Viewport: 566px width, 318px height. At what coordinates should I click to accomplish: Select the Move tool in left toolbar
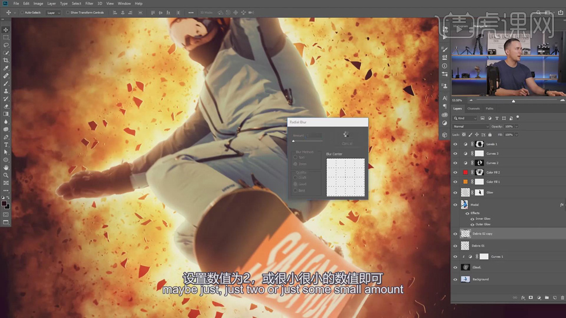point(6,30)
